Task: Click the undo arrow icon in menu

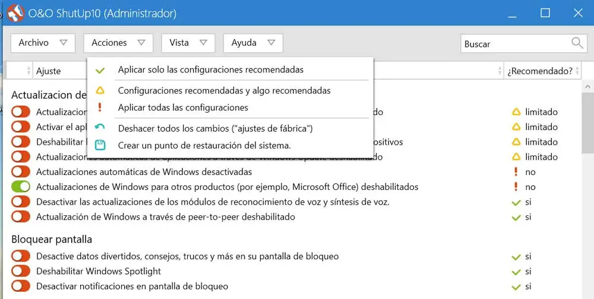Action: click(x=100, y=128)
